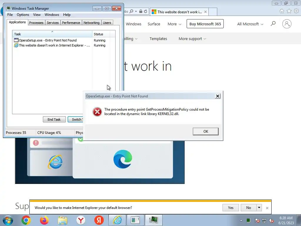Viewport: 301px width, 226px height.
Task: Click the IE address bar search magnifier
Action: [131, 11]
